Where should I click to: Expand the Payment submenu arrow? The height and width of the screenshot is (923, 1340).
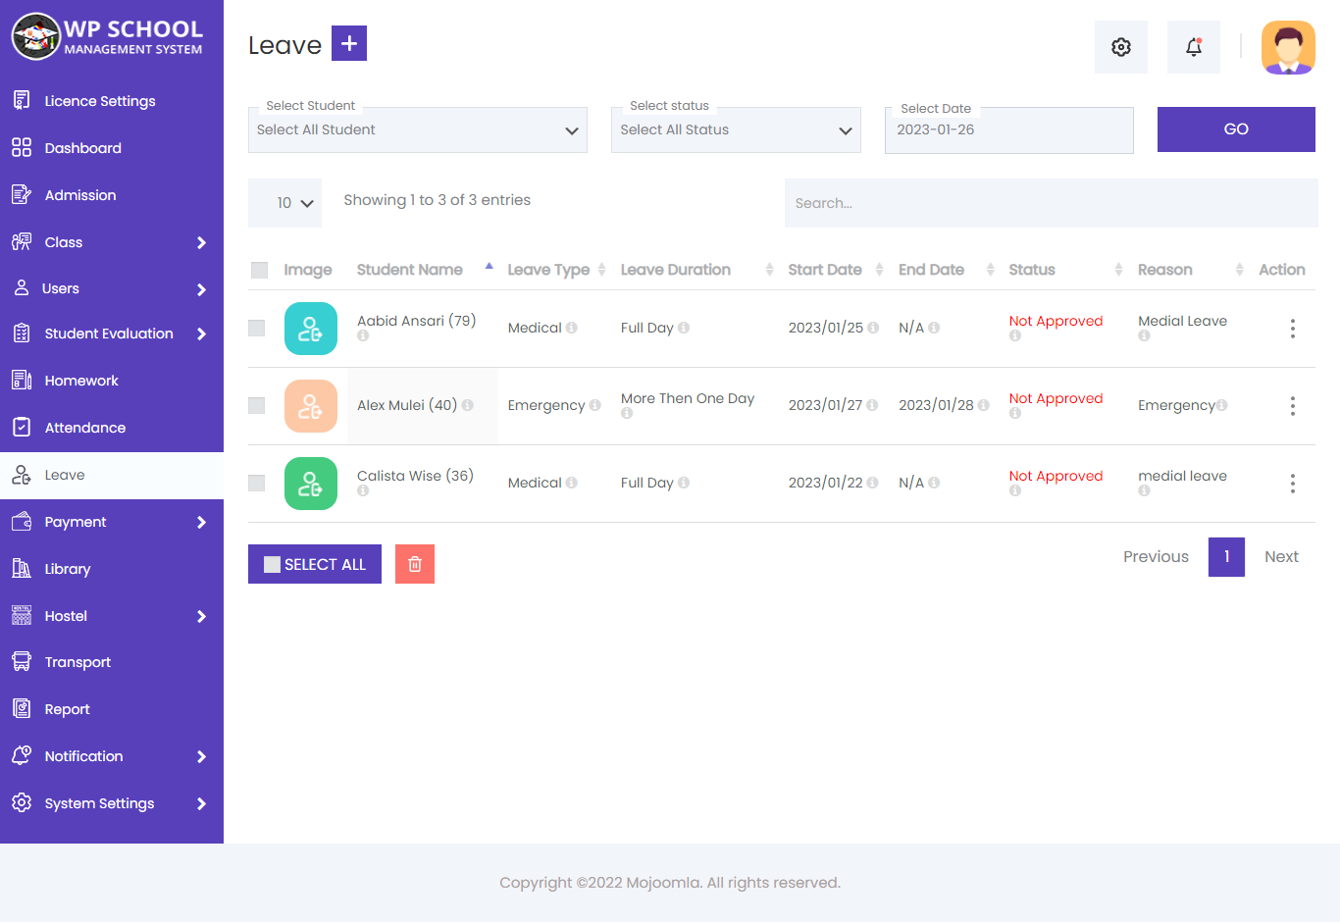tap(201, 522)
